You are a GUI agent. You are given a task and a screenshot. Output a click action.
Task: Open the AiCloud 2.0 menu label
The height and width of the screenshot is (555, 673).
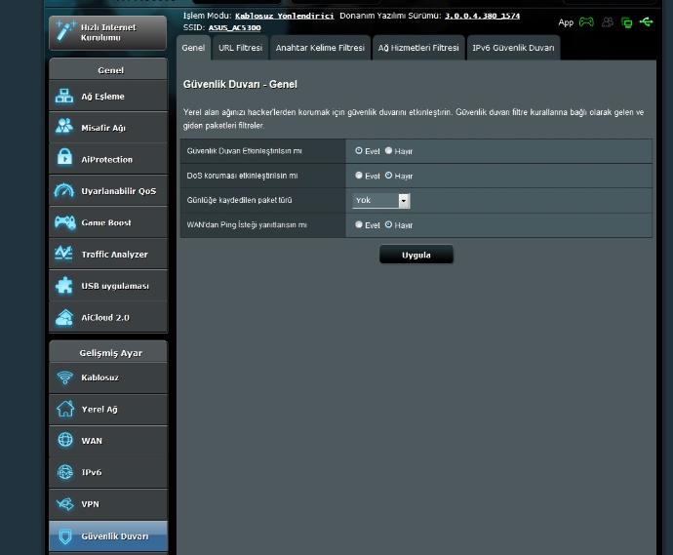point(105,318)
